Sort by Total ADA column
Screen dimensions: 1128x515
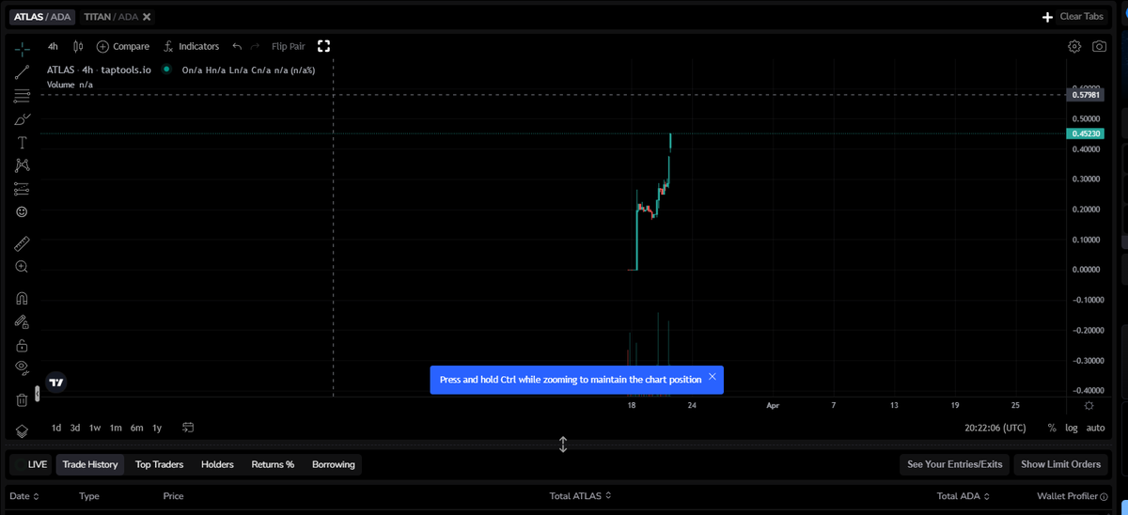click(964, 495)
